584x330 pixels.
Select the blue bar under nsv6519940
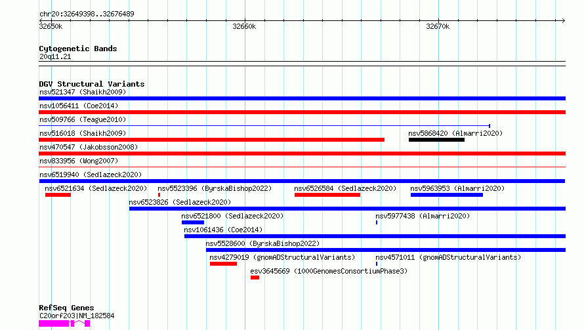pyautogui.click(x=302, y=181)
